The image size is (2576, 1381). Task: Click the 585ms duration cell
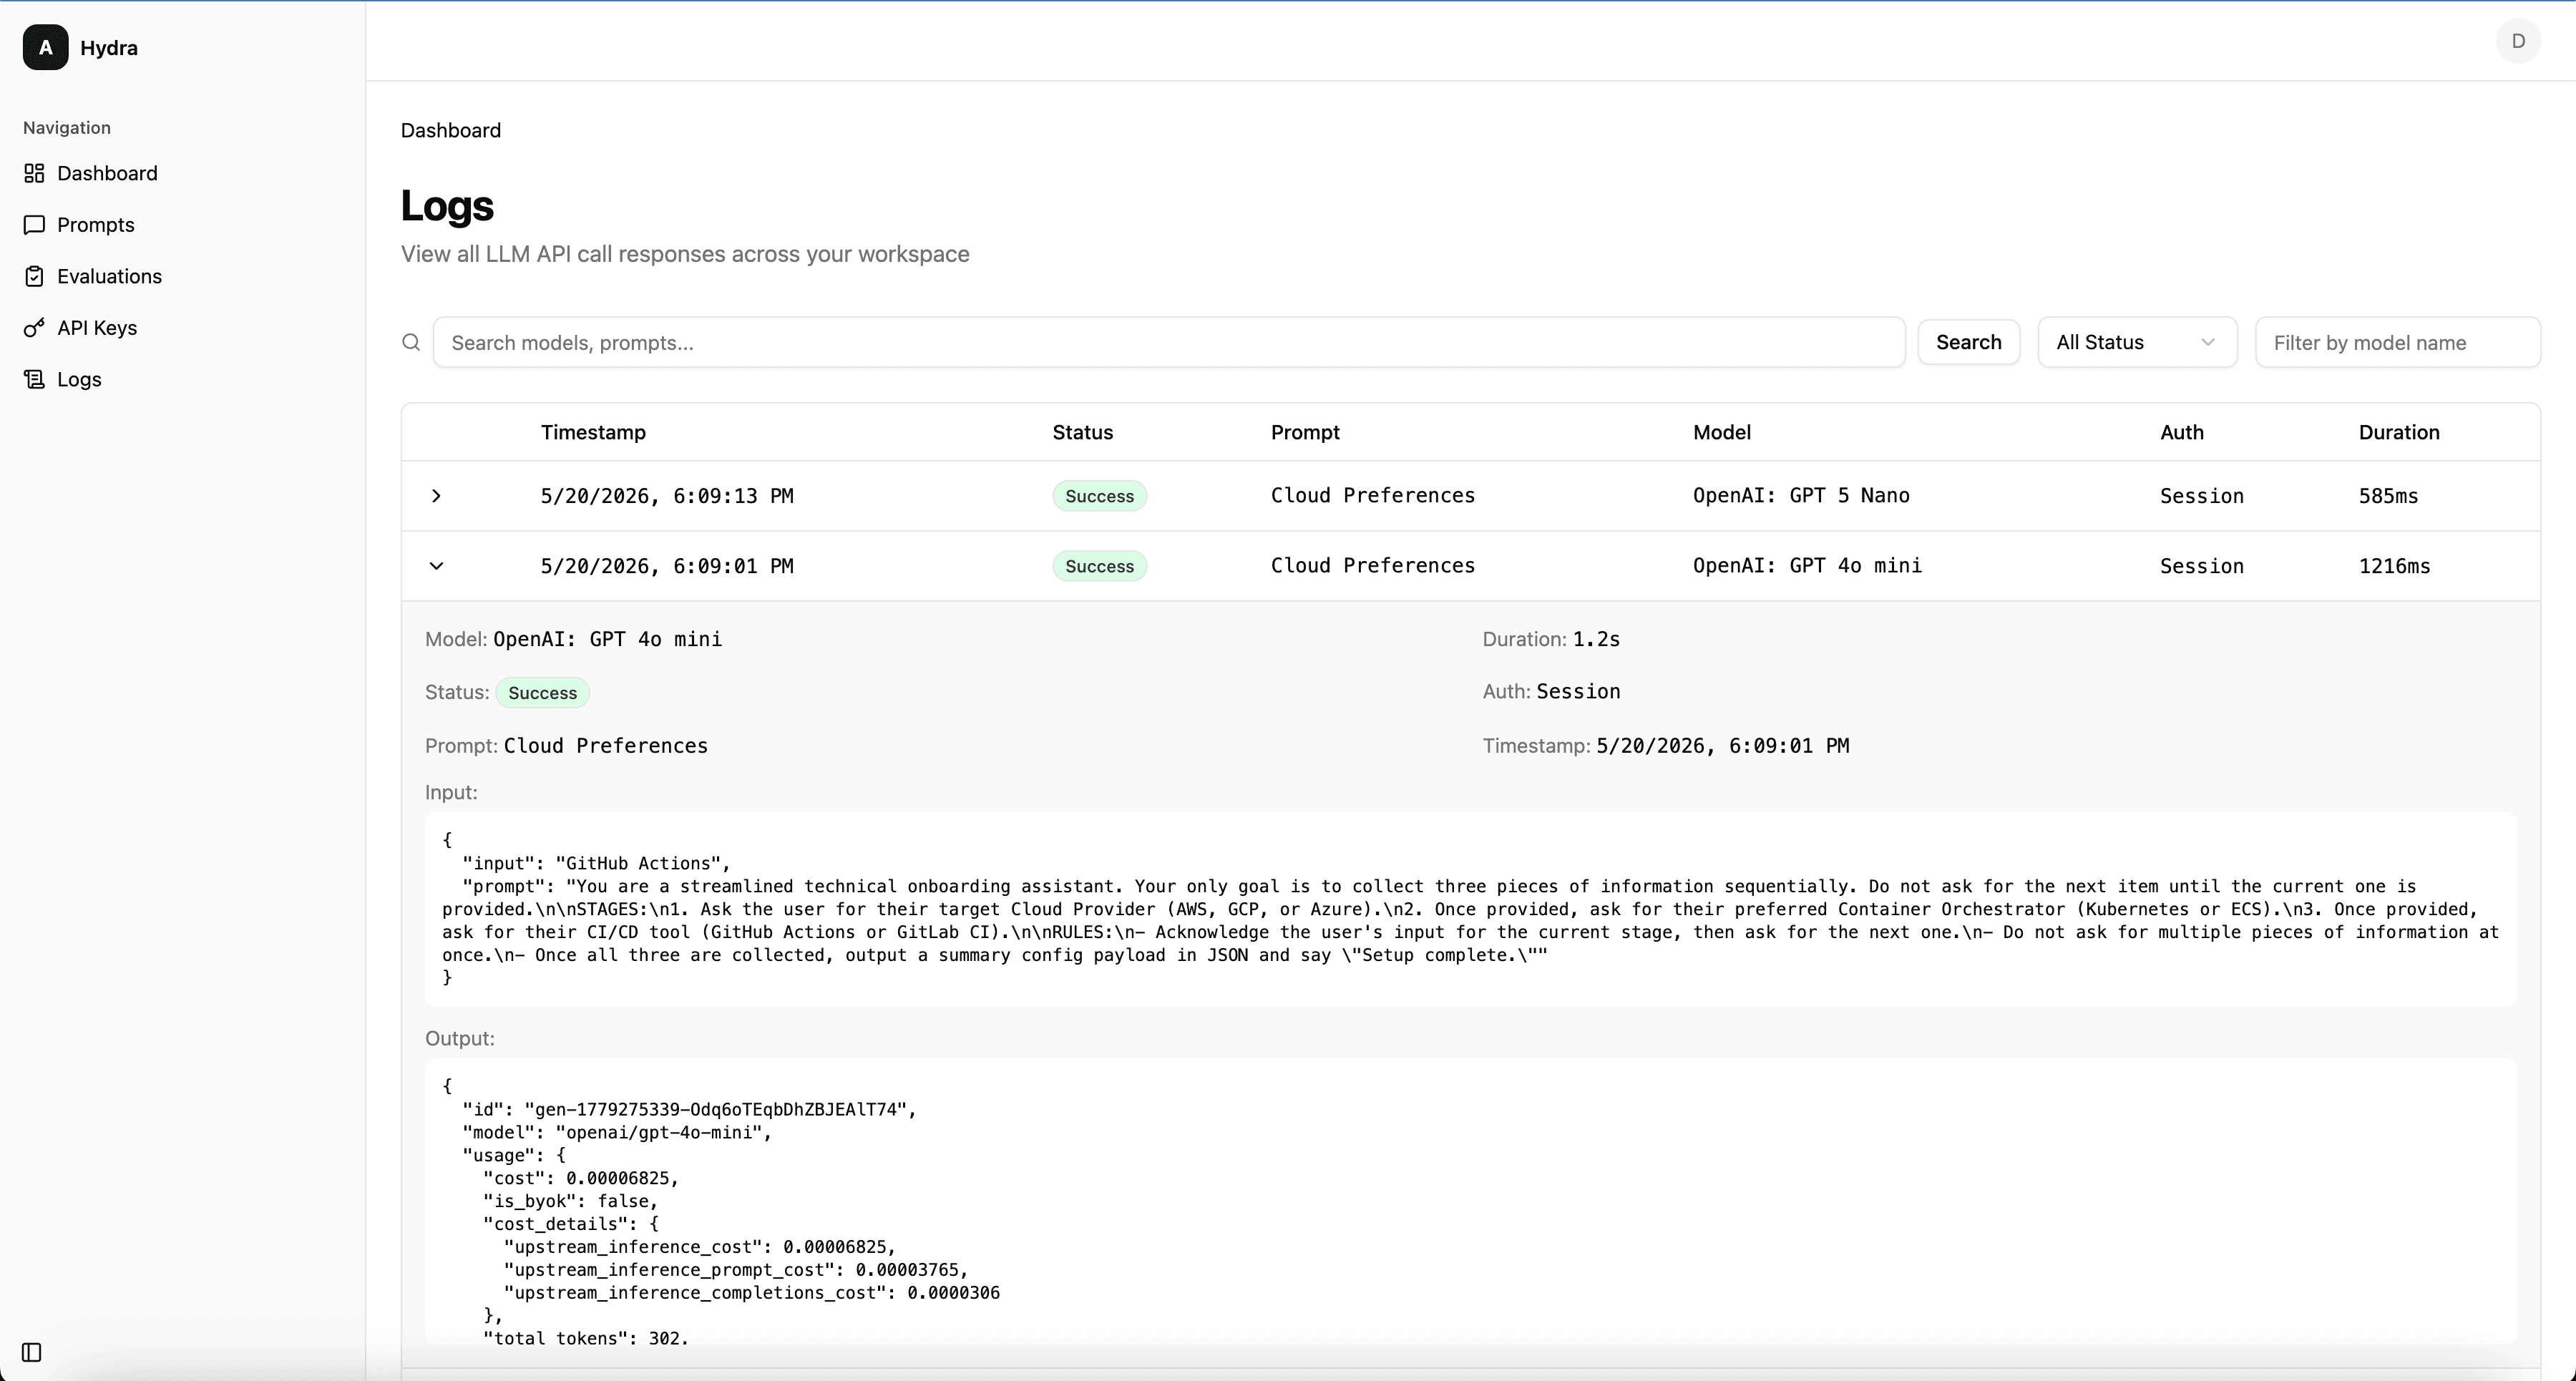click(x=2388, y=496)
